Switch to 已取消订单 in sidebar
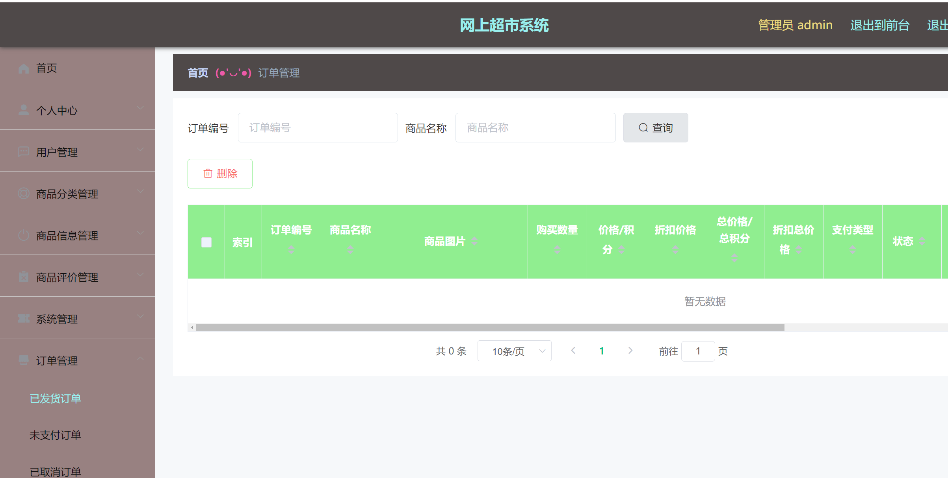 [55, 471]
